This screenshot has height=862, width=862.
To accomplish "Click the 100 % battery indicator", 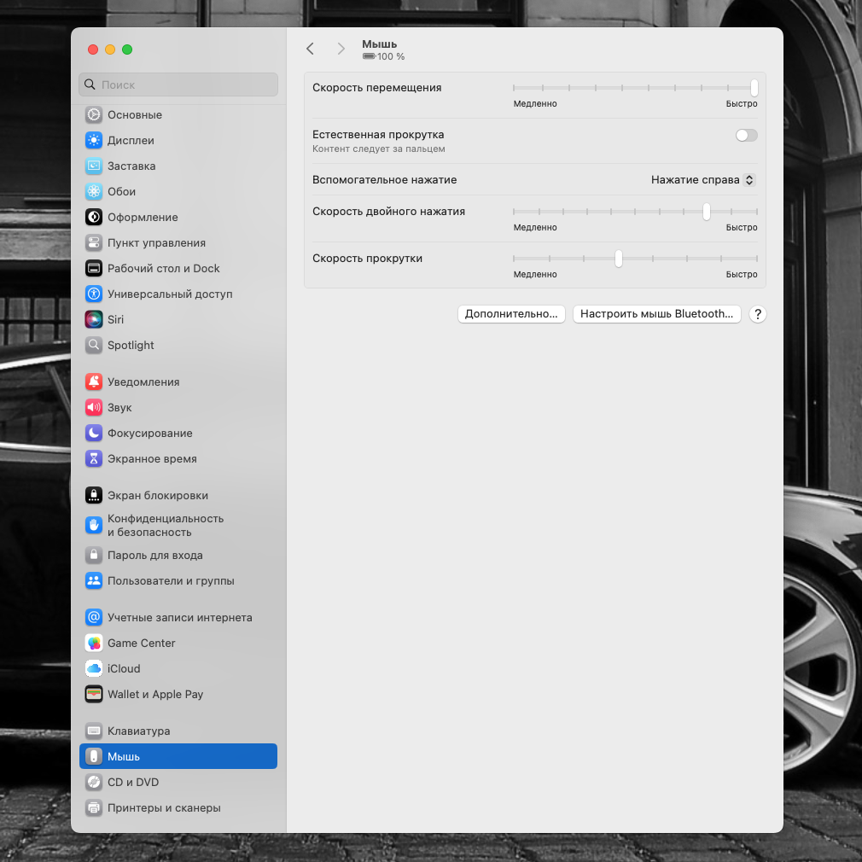I will [384, 56].
